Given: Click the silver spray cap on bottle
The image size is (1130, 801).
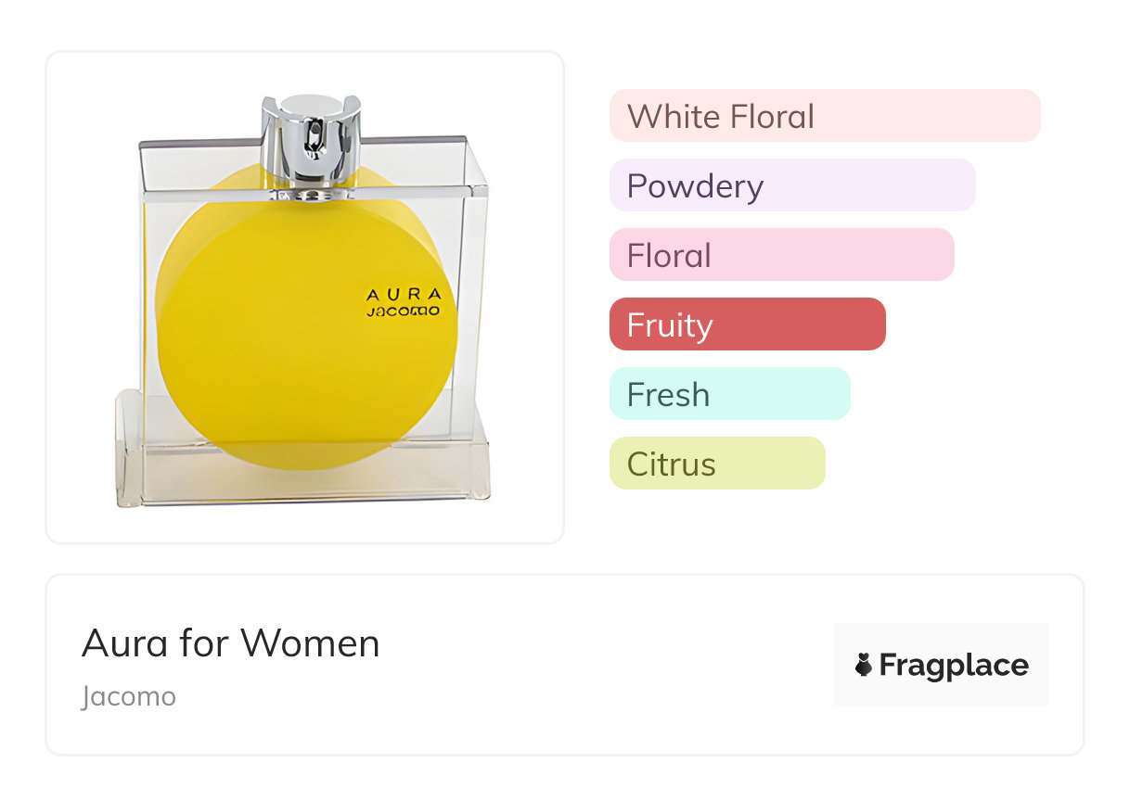Looking at the screenshot, I should tap(309, 139).
